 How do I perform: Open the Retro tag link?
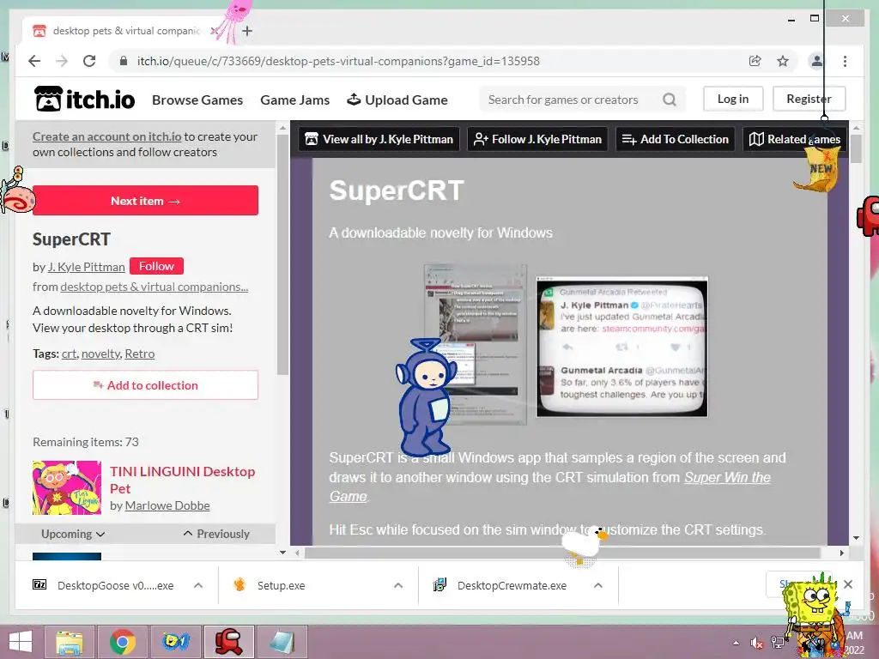(140, 354)
